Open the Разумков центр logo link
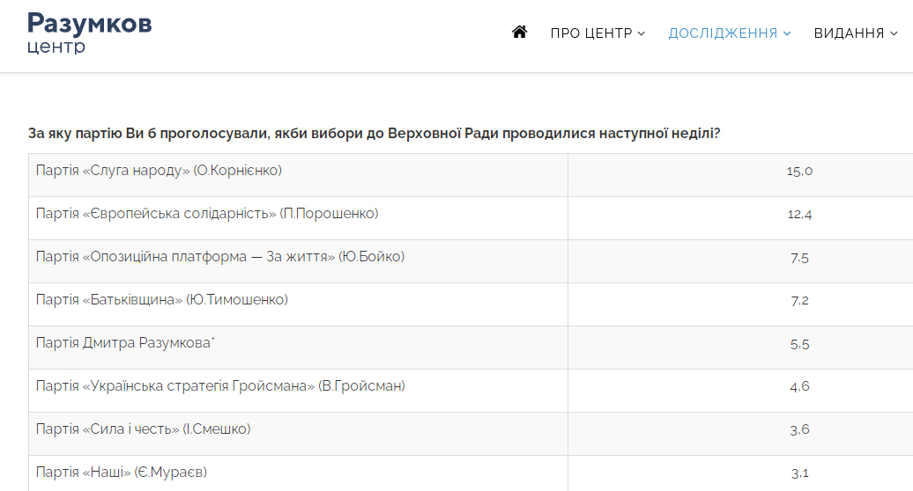 pos(90,33)
